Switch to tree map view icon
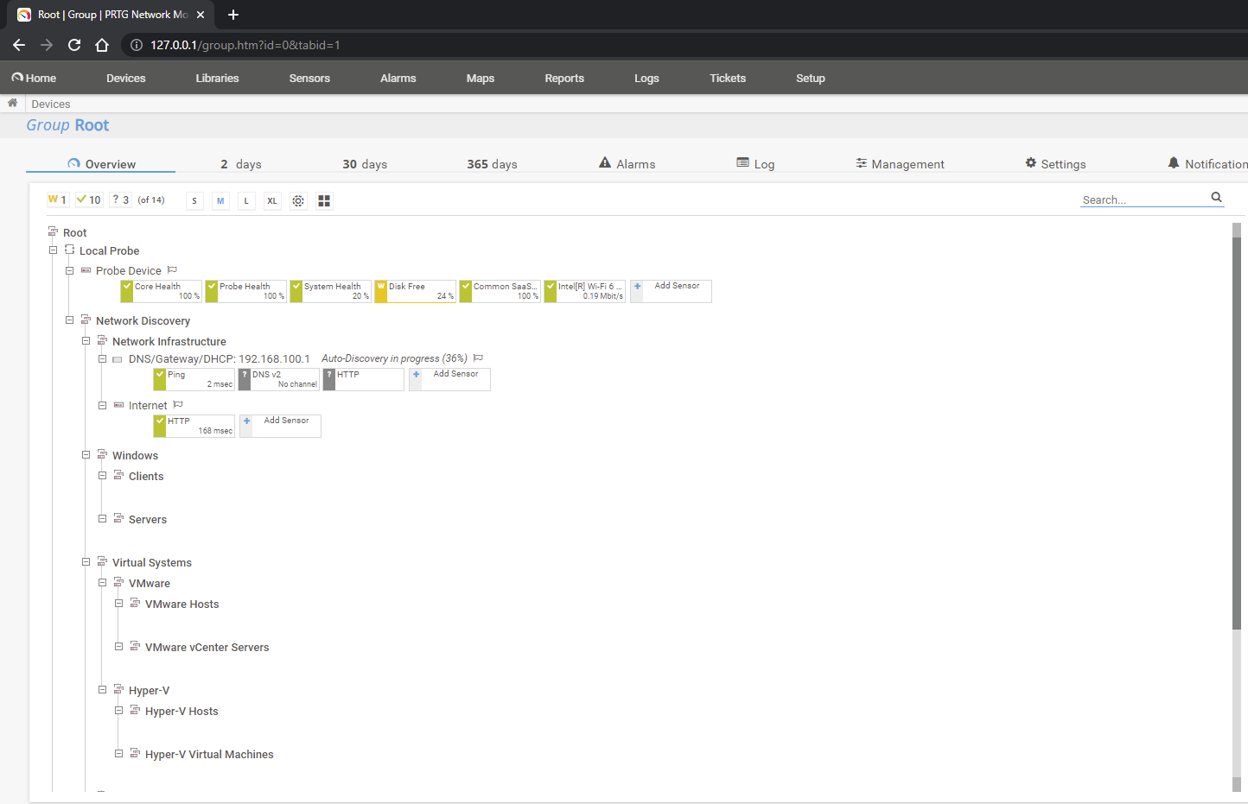 coord(324,200)
